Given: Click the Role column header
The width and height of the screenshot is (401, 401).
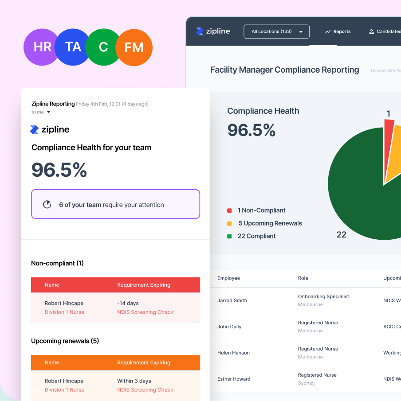Looking at the screenshot, I should click(x=303, y=278).
